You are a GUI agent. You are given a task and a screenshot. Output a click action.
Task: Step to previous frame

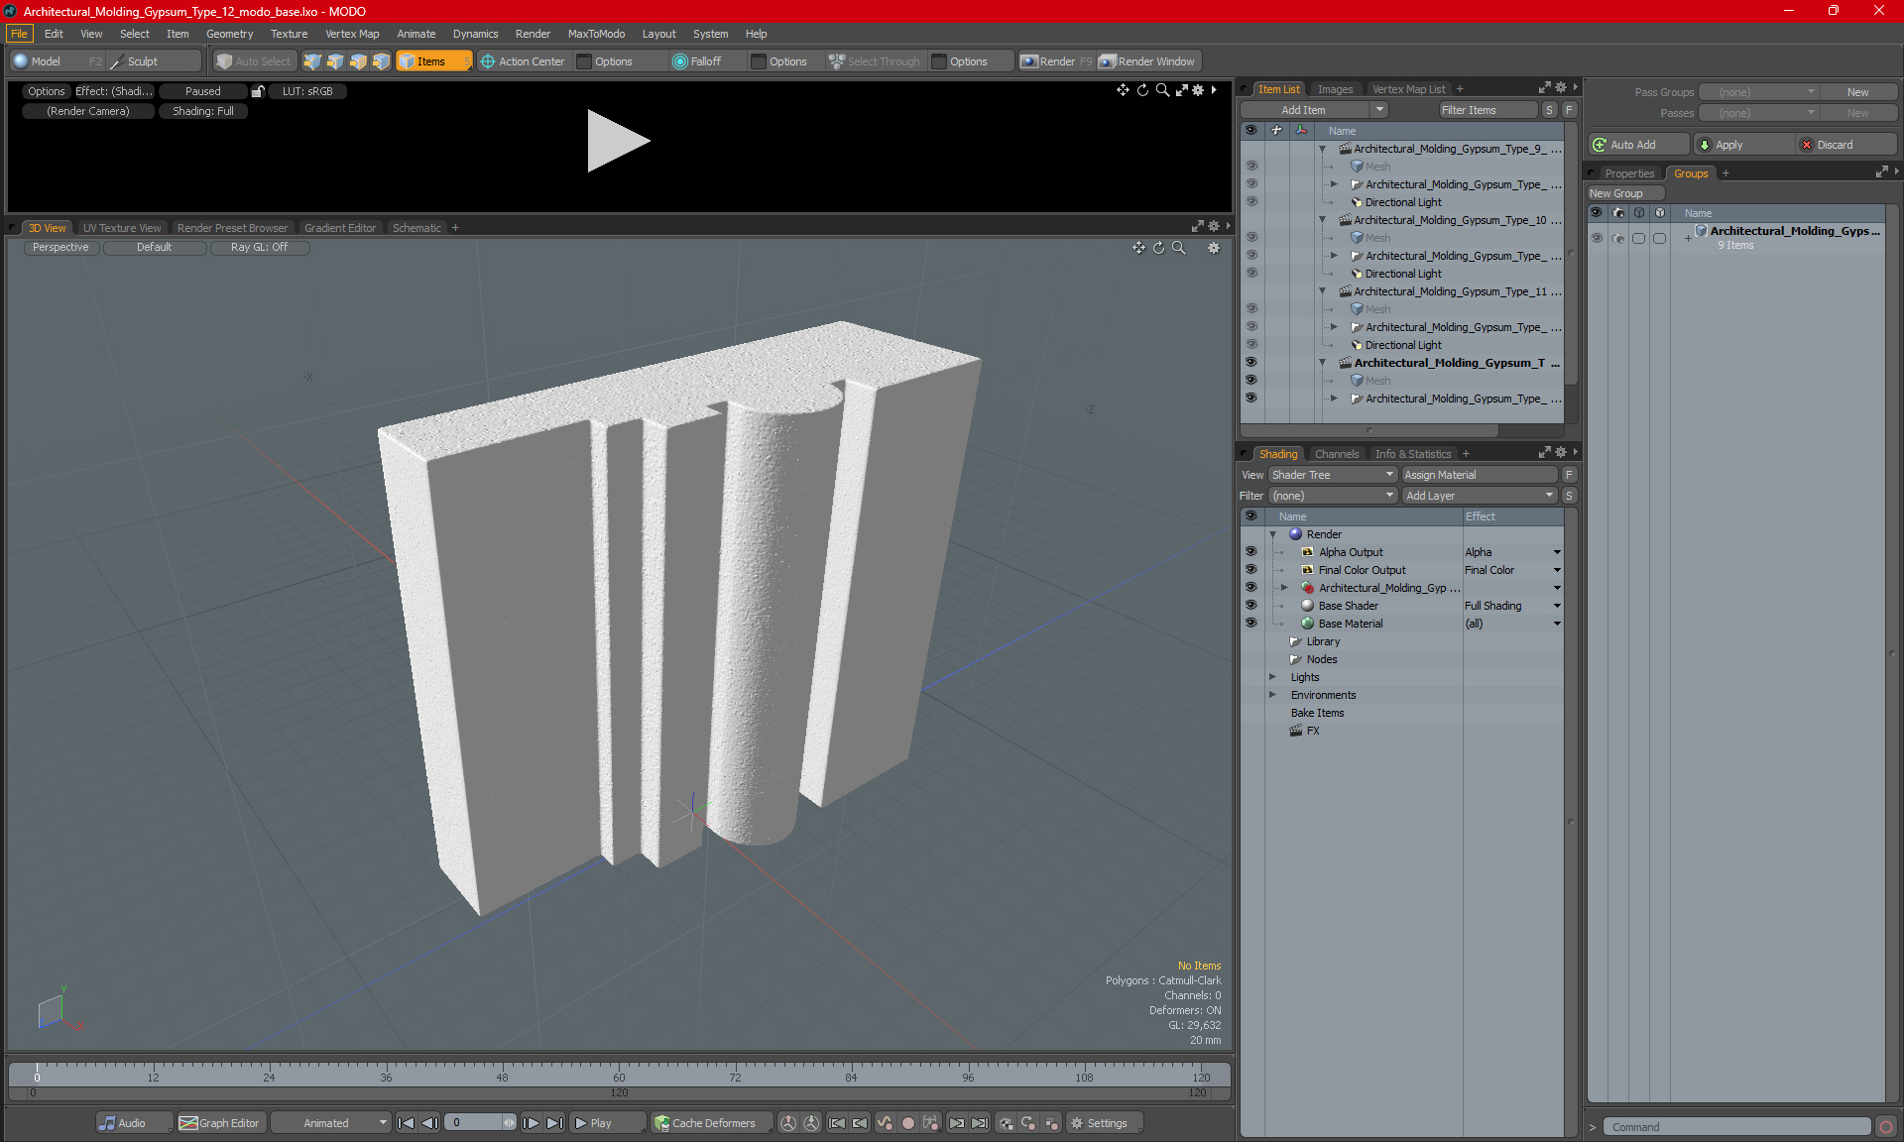point(429,1123)
